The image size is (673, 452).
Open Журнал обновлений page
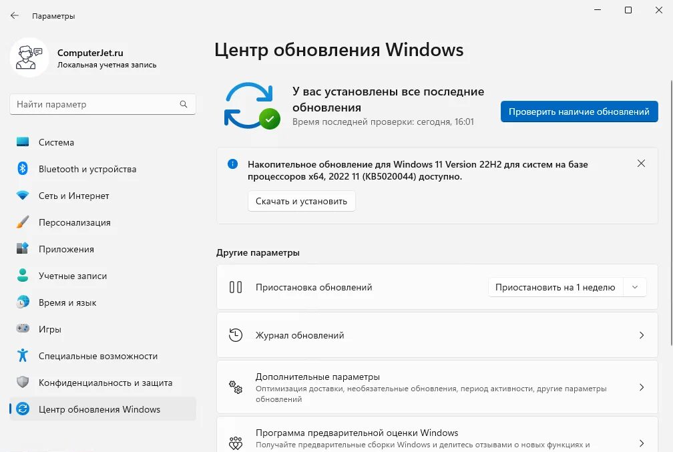[x=437, y=335]
